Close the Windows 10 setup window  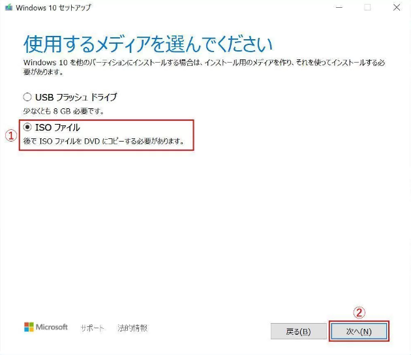397,7
